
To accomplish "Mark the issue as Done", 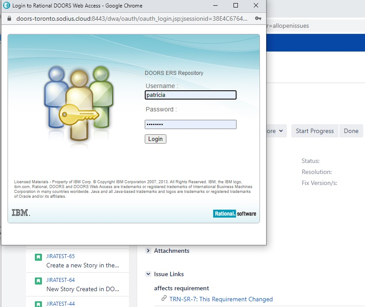I will (x=351, y=131).
